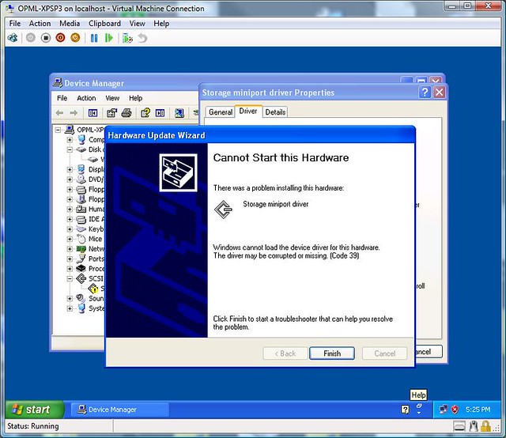Open the Clipboard menu

point(104,24)
